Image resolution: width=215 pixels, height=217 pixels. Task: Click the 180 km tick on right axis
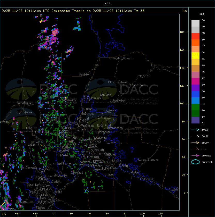182,32
